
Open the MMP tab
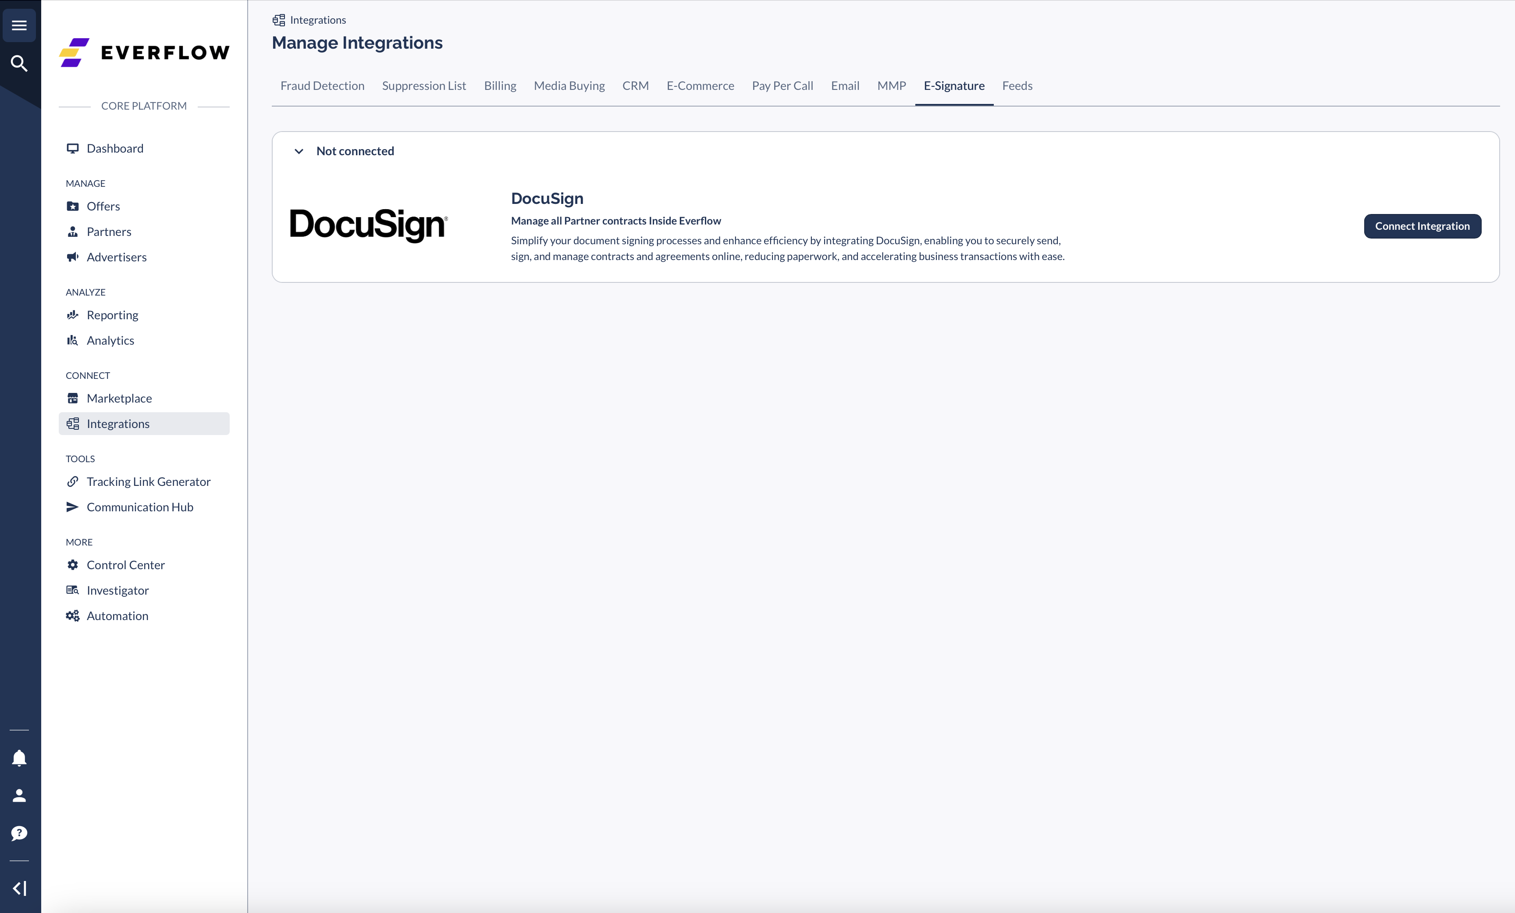click(x=892, y=86)
